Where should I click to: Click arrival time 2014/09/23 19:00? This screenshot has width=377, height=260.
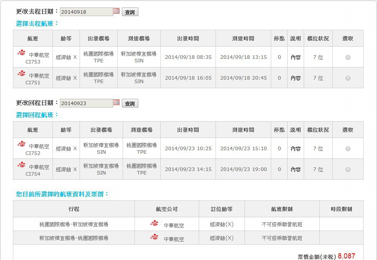coord(243,169)
